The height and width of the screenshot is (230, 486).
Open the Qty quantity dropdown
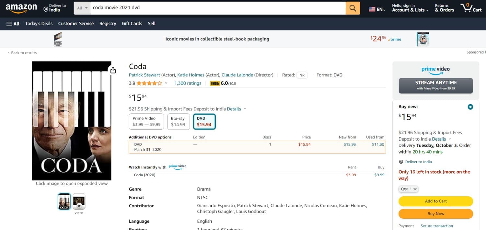pos(408,189)
